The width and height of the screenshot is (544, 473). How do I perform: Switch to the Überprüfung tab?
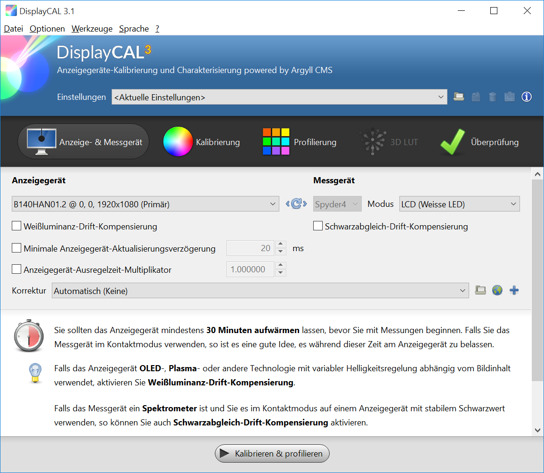479,142
